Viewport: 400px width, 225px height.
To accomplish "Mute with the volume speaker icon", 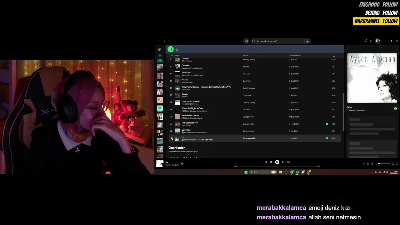I will point(376,163).
